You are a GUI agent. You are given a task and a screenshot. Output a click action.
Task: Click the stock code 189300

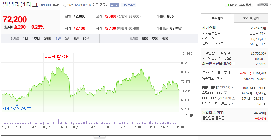click(45, 5)
